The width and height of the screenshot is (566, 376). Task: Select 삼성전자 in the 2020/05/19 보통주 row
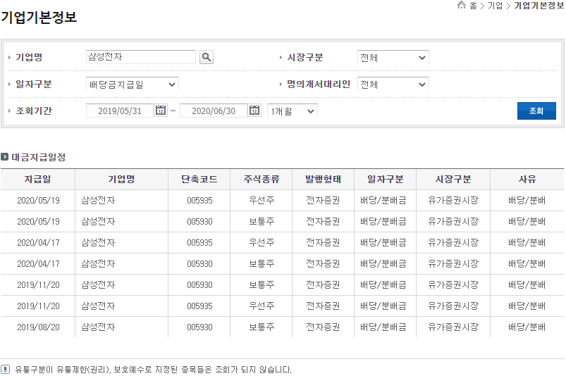(x=98, y=221)
